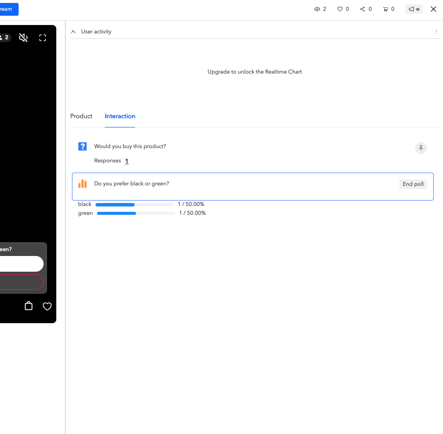Send a heart reaction on the stream
The image size is (443, 434).
pos(47,306)
